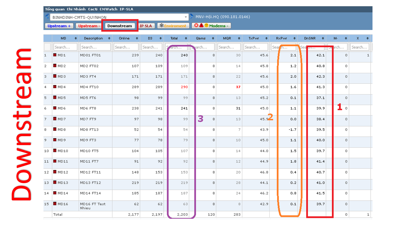This screenshot has width=400, height=225.
Task: Click the red status square for MD7
Action: click(x=55, y=119)
